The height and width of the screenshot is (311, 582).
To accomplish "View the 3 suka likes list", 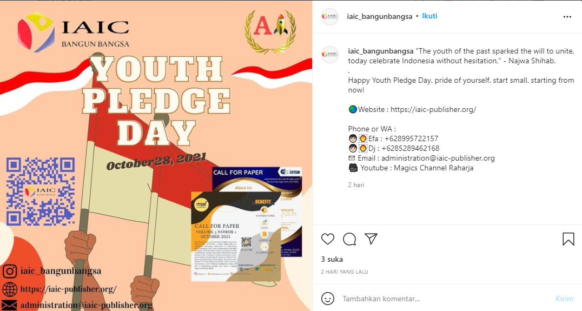I will 332,259.
